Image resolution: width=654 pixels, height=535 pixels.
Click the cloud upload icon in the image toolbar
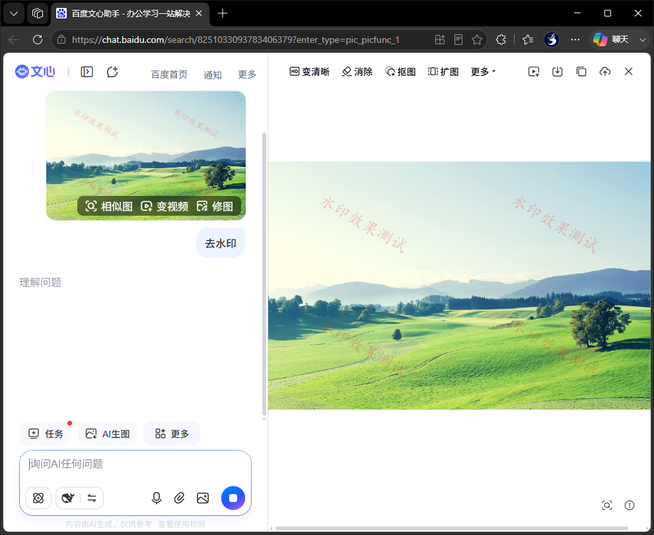coord(604,72)
